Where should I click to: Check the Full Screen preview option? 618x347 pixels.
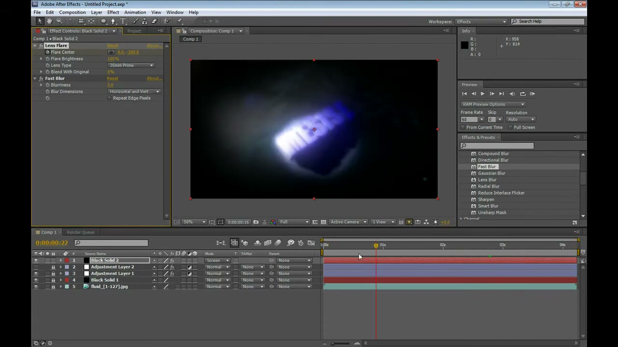(x=510, y=127)
